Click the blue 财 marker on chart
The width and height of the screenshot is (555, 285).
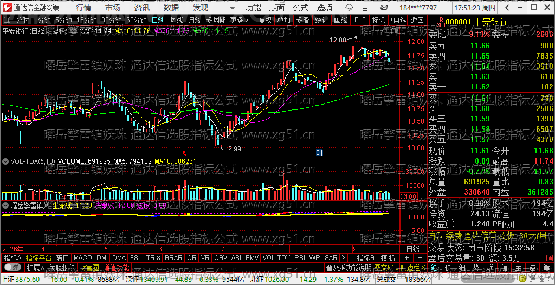319,153
